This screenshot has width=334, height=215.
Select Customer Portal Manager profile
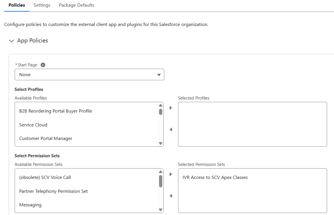46,138
